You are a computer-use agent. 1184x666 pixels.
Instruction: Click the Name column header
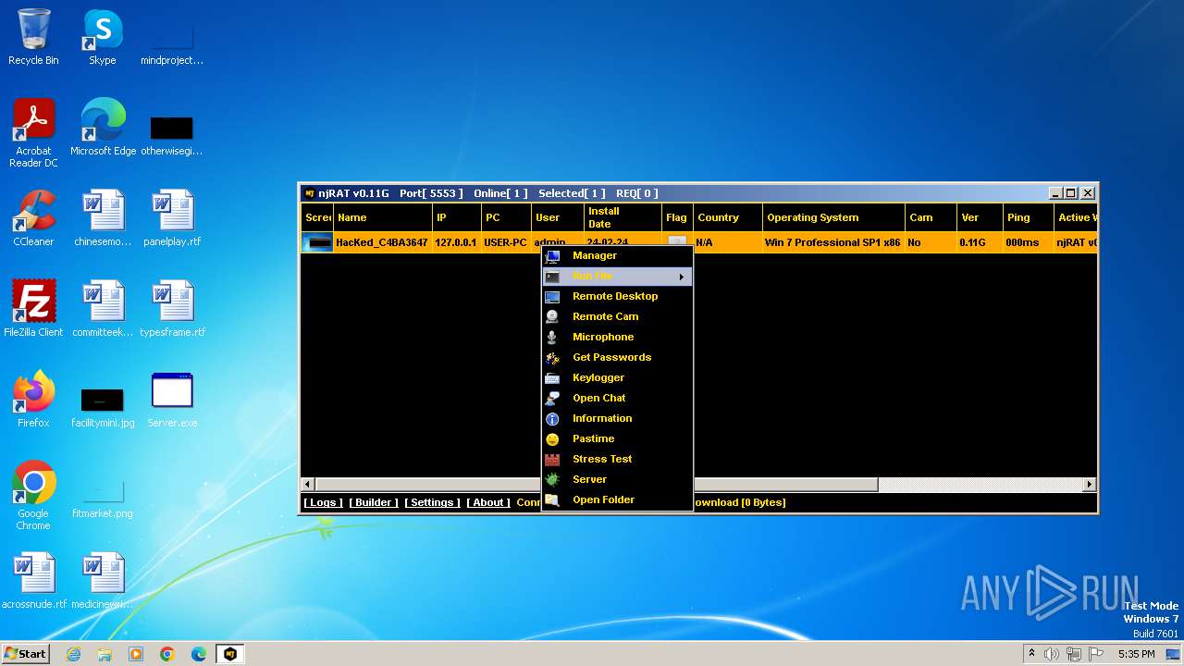coord(383,217)
